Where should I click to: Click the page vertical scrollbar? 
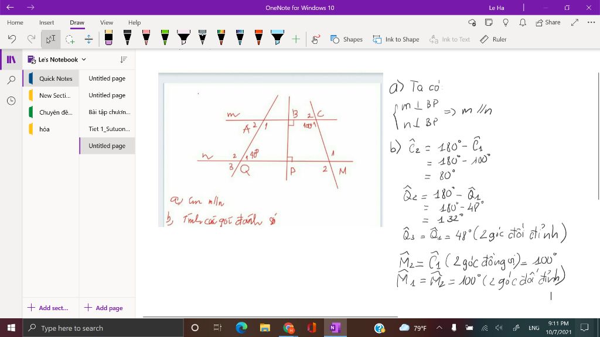pyautogui.click(x=598, y=136)
